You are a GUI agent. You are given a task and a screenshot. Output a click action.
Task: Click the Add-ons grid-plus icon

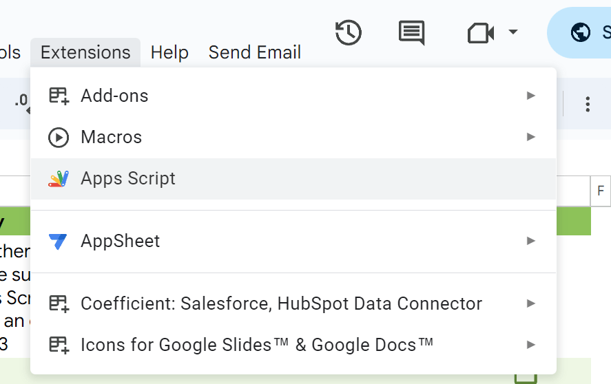point(59,96)
